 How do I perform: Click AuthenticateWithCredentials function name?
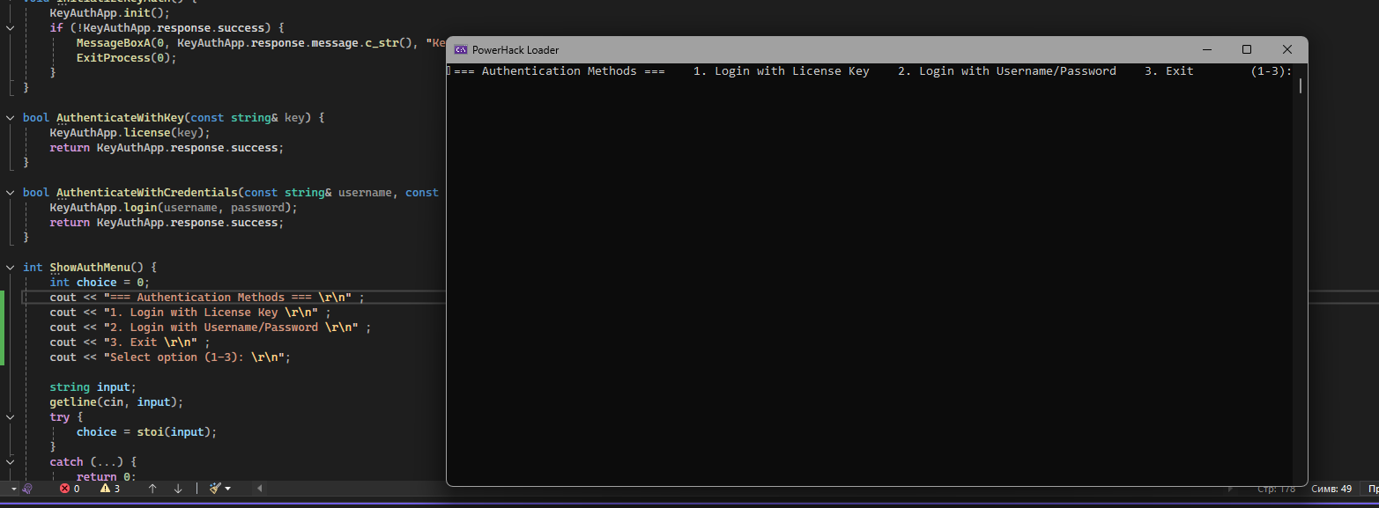tap(146, 192)
